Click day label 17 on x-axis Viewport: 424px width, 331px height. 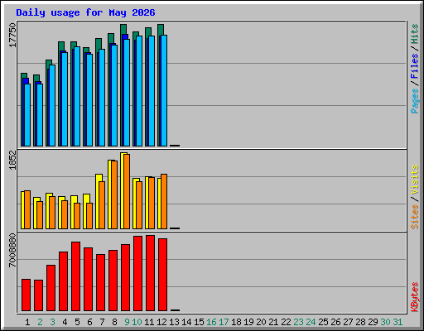[x=224, y=322]
